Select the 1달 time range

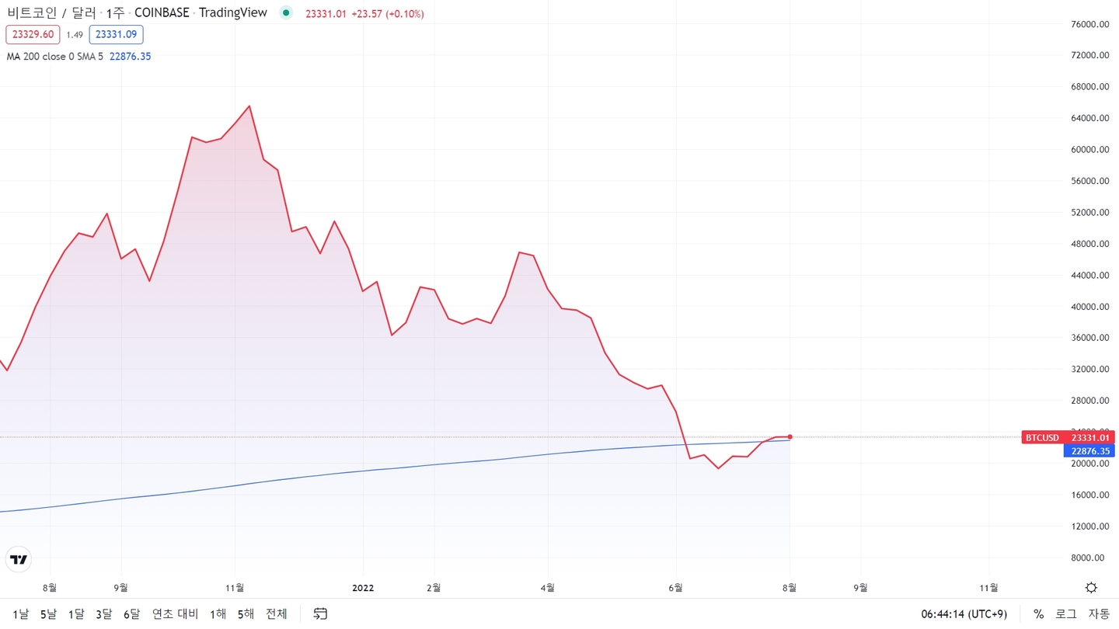tap(76, 614)
